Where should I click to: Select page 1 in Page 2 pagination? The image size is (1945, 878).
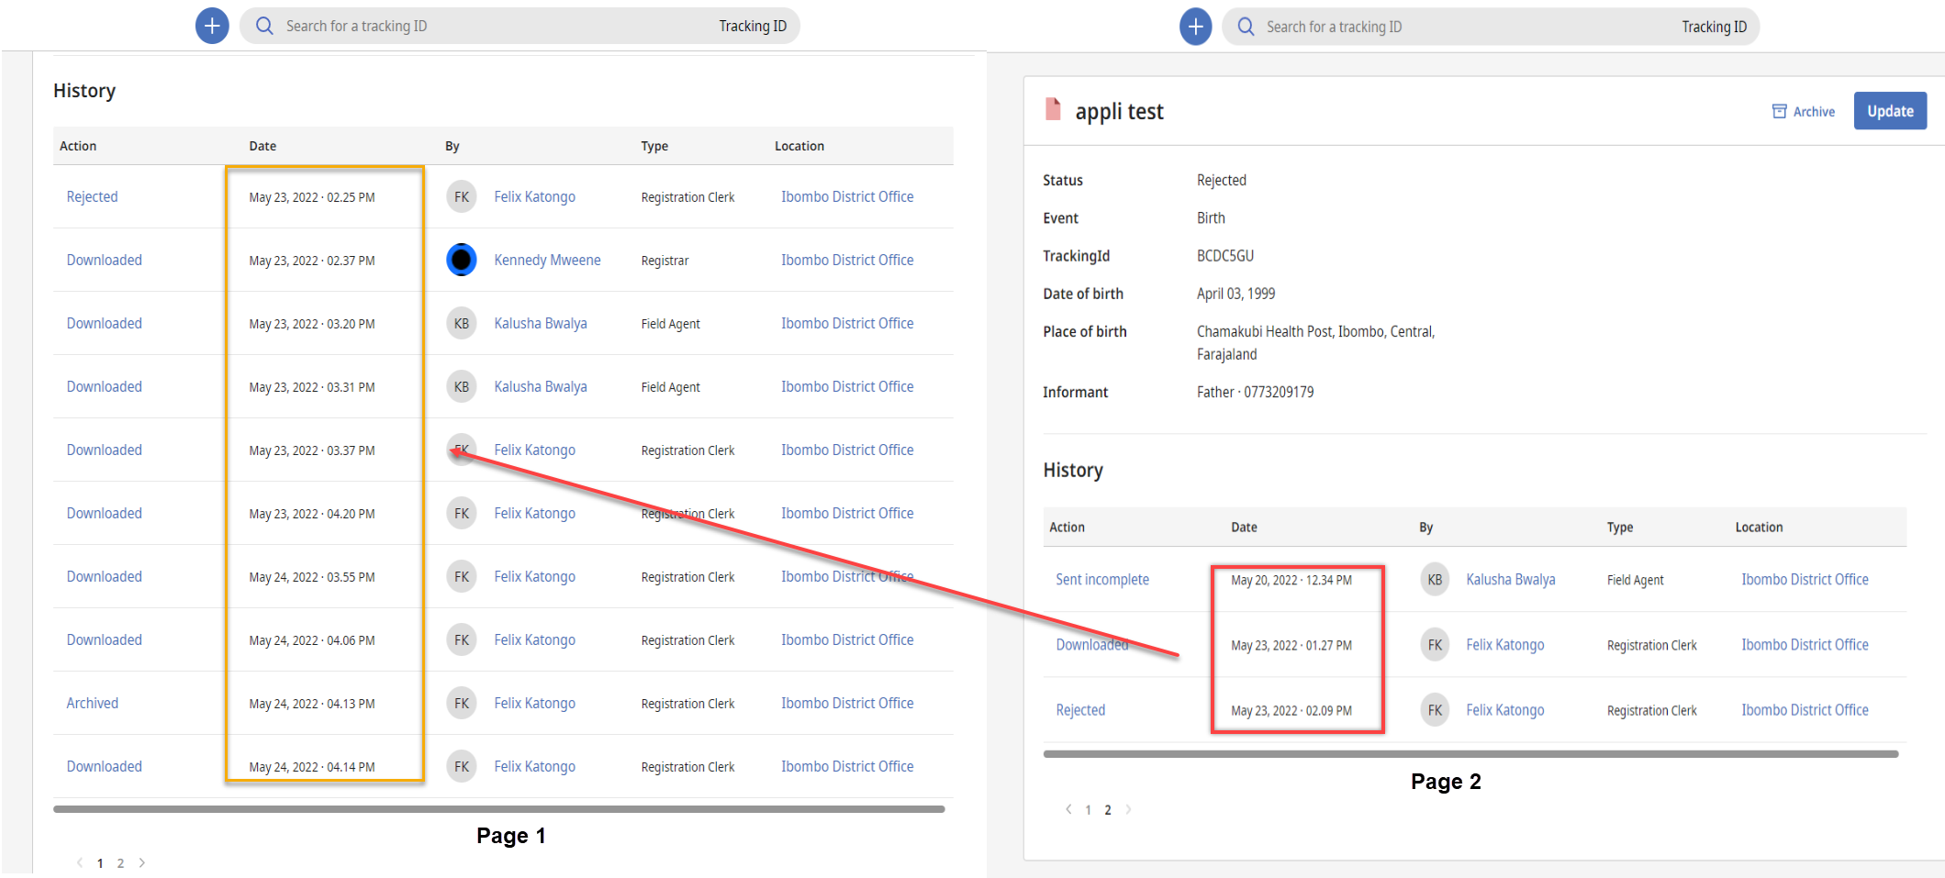[x=1088, y=809]
